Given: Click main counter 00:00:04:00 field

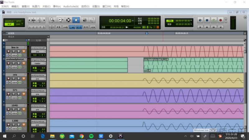Looking at the screenshot, I should point(120,21).
